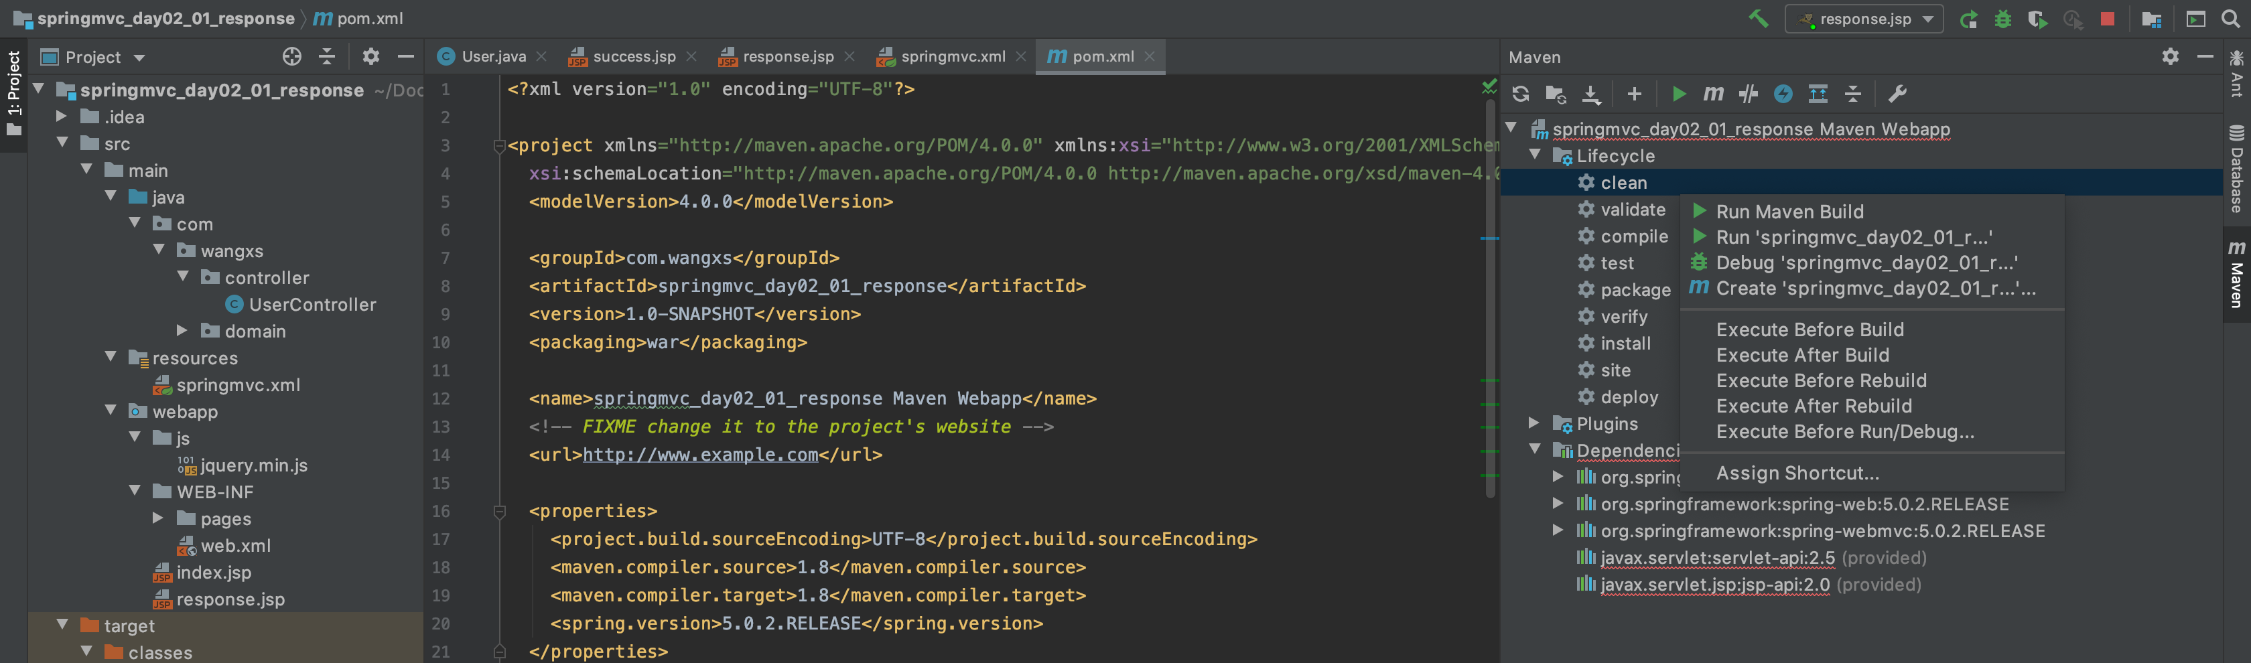Open Maven Settings with the wrench icon
The image size is (2251, 663).
1897,94
